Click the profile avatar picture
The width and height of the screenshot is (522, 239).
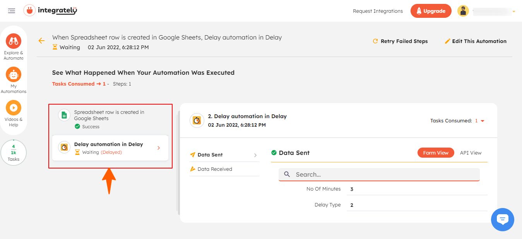463,10
